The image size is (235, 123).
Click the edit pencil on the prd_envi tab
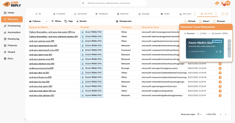[216, 15]
